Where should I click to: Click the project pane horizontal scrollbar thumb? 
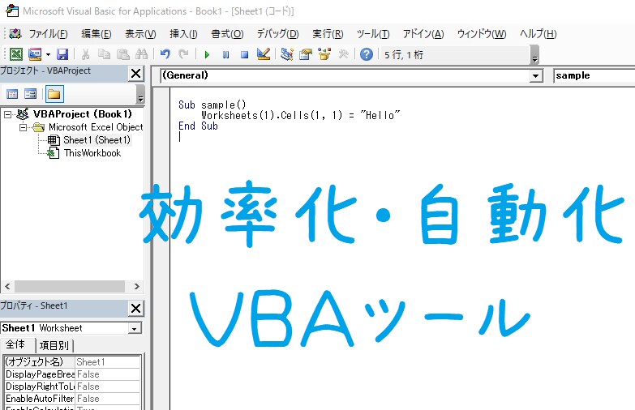pyautogui.click(x=70, y=286)
